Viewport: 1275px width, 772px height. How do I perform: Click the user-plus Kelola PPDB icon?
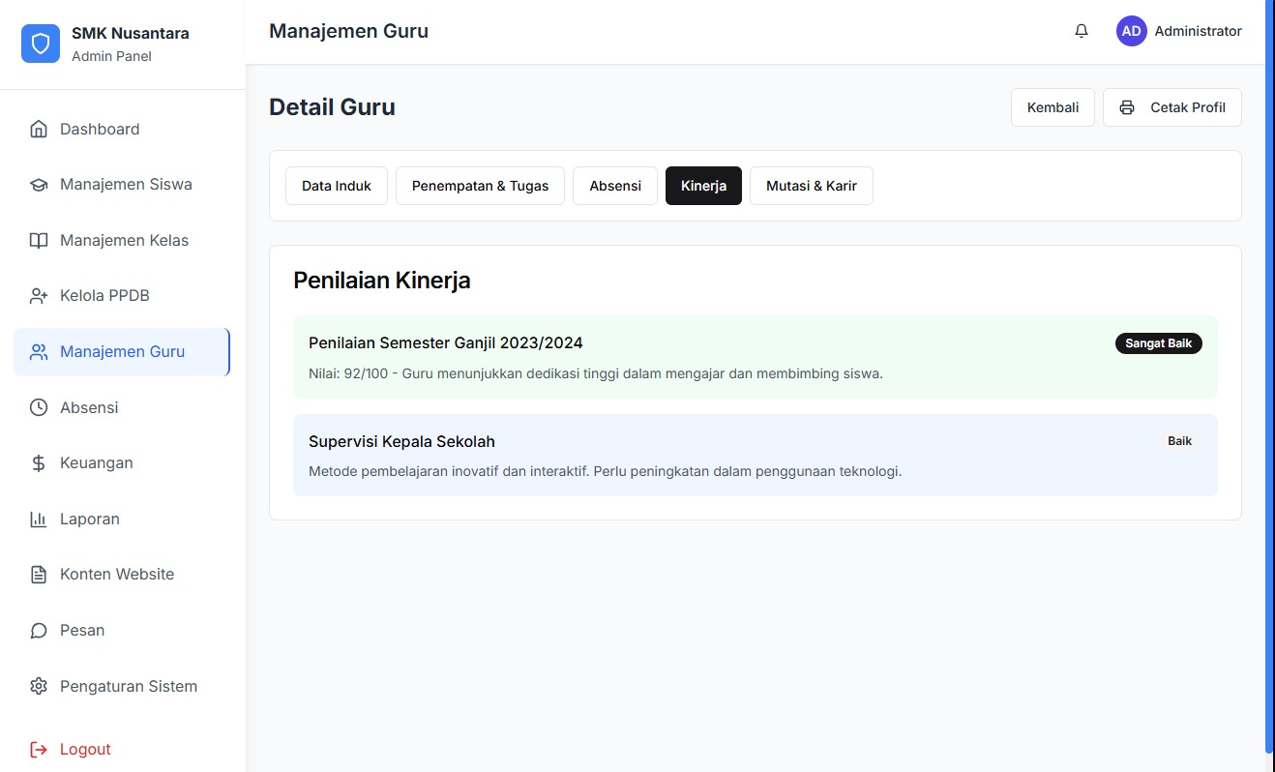coord(39,296)
